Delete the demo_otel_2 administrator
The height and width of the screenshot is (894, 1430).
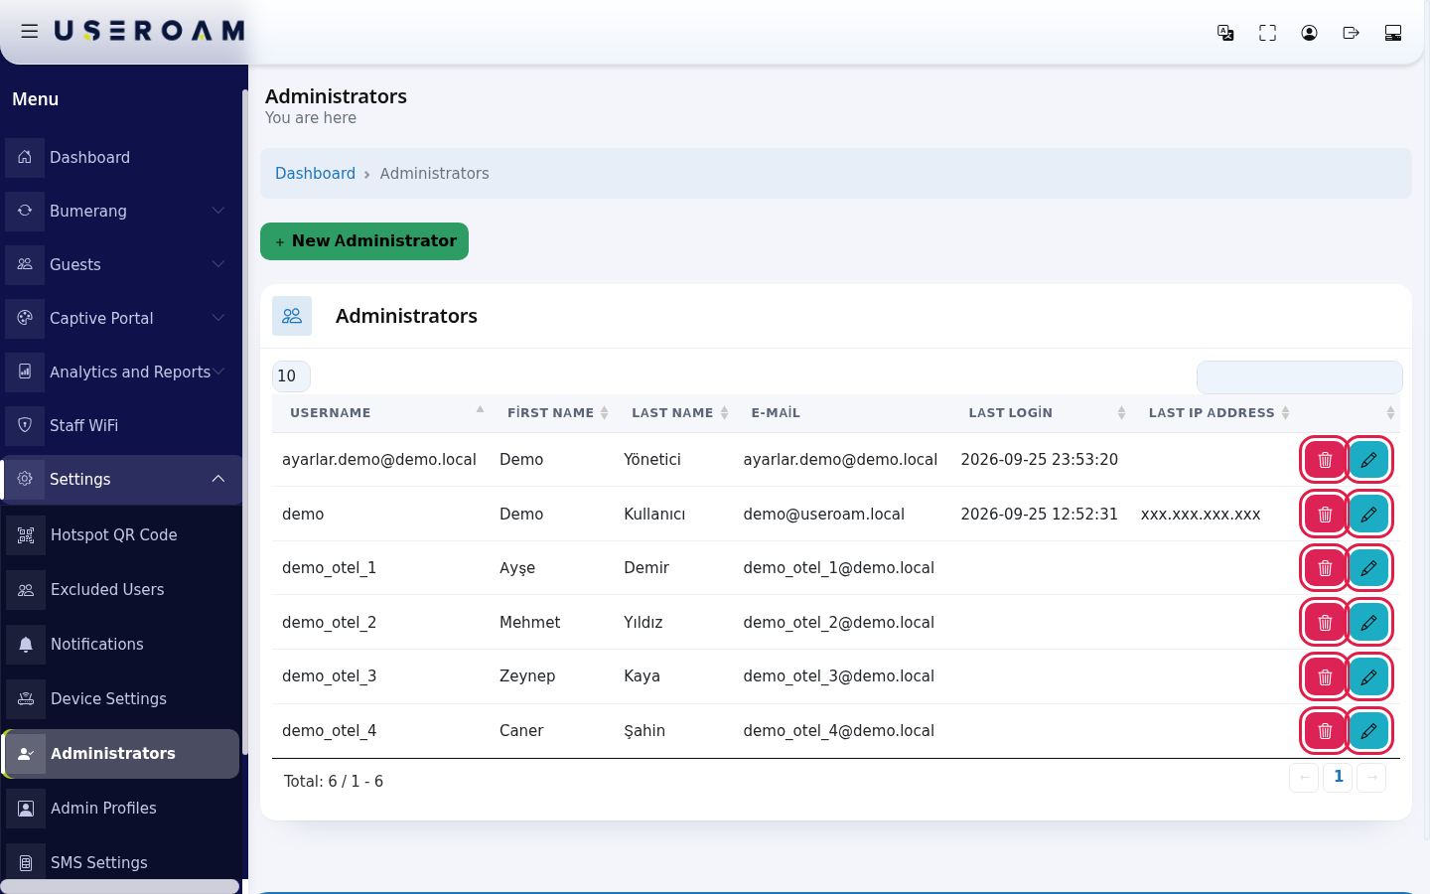1325,623
